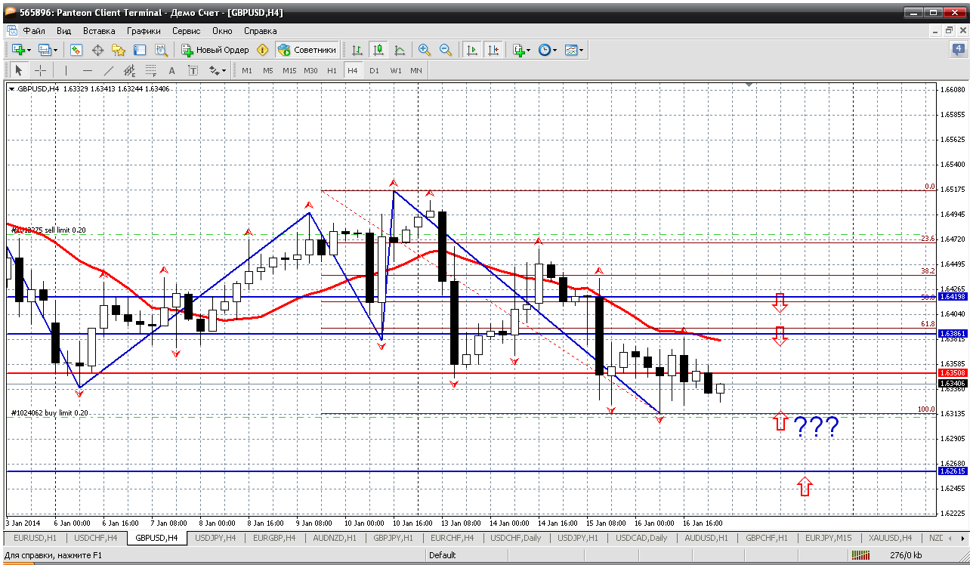
Task: Select the #1024062 buy limit order label
Action: pos(50,413)
